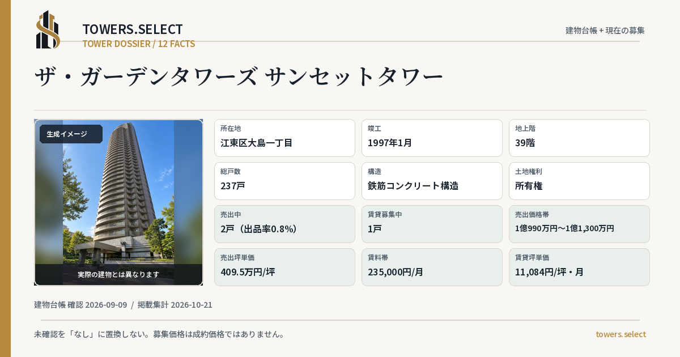Select the 売出中 2戸 card
The height and width of the screenshot is (357, 680).
(x=284, y=224)
